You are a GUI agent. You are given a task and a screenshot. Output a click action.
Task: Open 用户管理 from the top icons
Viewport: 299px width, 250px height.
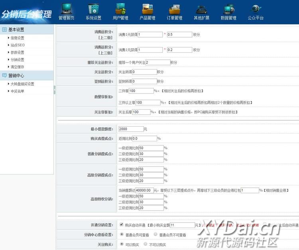[120, 9]
